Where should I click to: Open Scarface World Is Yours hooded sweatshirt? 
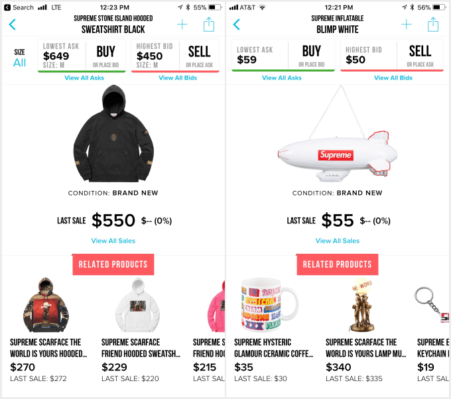[x=48, y=330]
